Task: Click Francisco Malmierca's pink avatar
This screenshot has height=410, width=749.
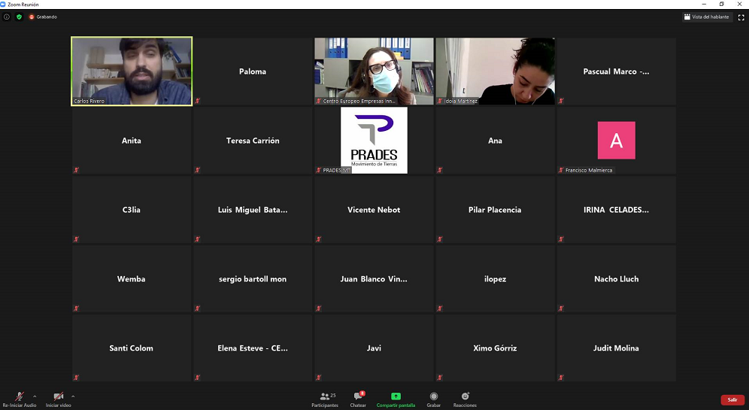Action: [616, 140]
